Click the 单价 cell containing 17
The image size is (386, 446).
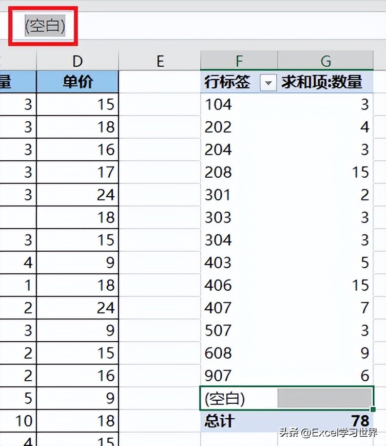[x=78, y=172]
